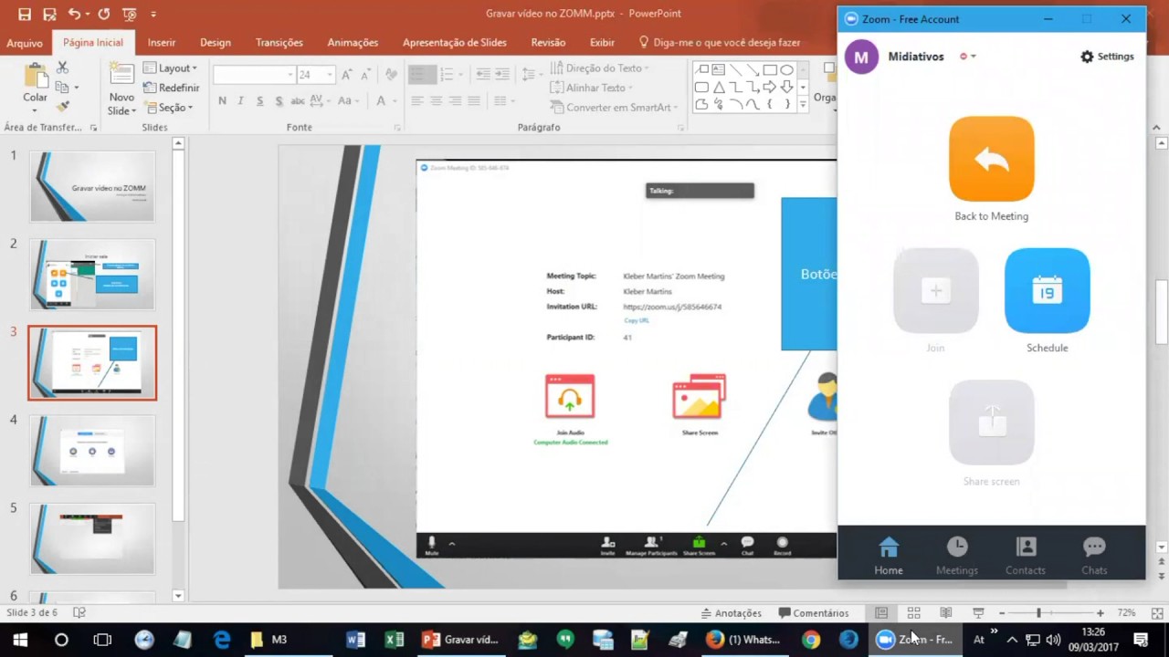The height and width of the screenshot is (657, 1169).
Task: Open the Animações ribbon tab
Action: click(353, 43)
